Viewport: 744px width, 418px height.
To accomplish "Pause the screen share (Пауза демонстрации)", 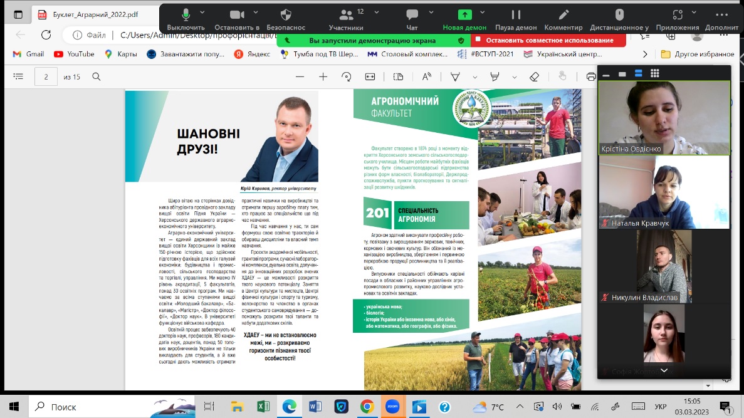I will (516, 20).
